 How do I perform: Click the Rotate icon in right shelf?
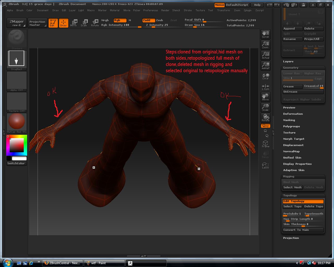[265, 118]
